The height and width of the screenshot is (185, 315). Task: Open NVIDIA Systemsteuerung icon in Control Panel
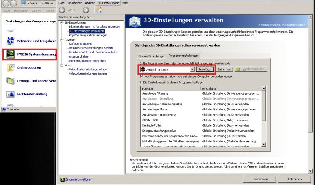pos(11,54)
